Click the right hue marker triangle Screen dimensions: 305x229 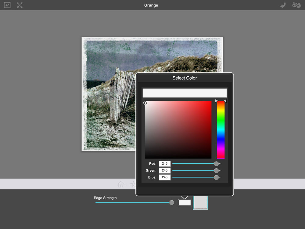(225, 101)
